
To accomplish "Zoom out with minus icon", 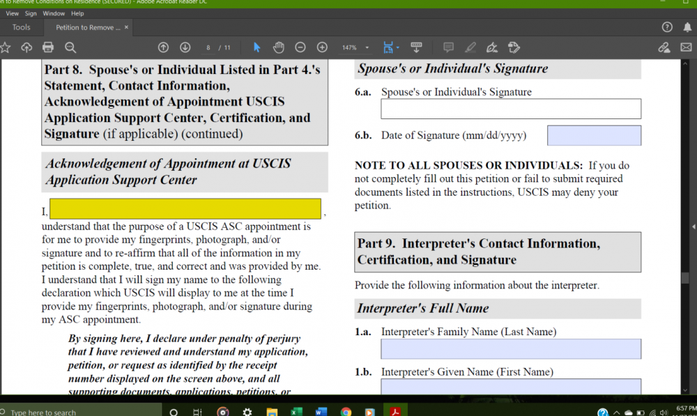I will pos(300,47).
